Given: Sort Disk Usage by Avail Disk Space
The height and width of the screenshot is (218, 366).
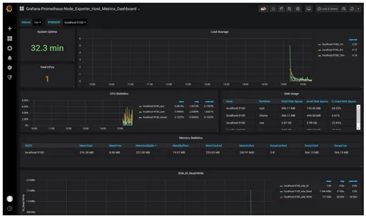Looking at the screenshot, I should point(317,101).
